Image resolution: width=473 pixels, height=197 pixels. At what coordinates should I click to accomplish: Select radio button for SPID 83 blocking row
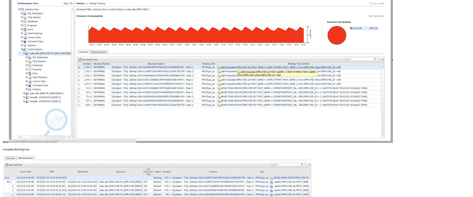click(x=8, y=178)
